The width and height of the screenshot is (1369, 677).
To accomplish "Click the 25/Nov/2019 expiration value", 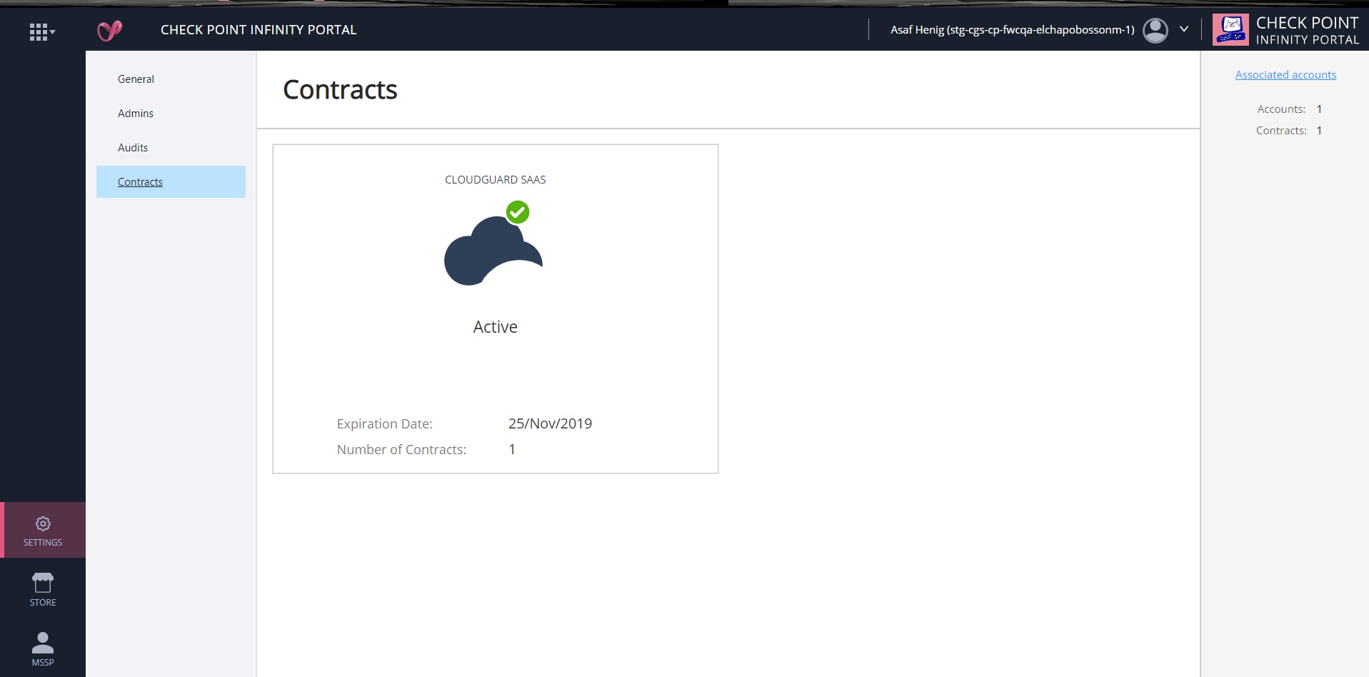I will coord(550,423).
